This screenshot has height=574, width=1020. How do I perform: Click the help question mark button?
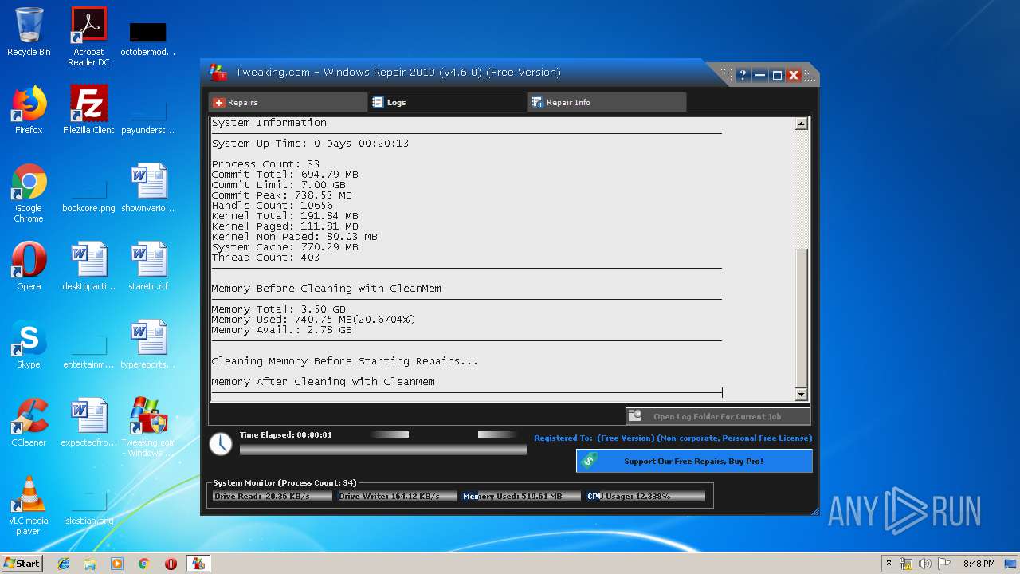pyautogui.click(x=743, y=75)
